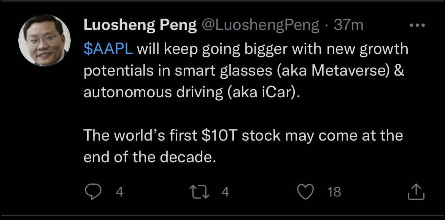Click the 18 likes count
This screenshot has height=220, width=445.
click(334, 192)
